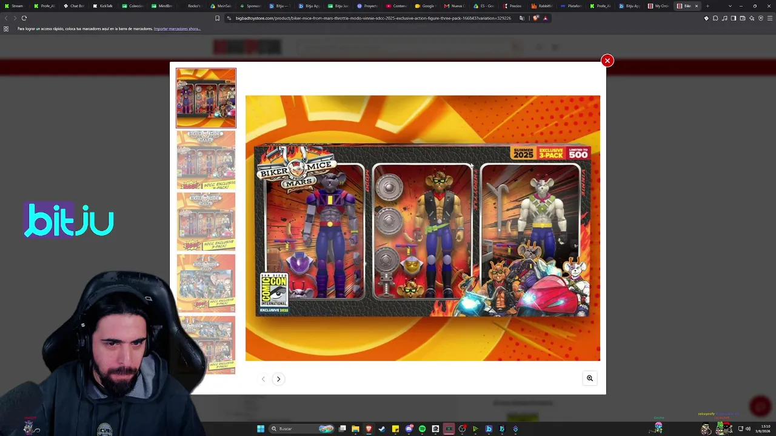The width and height of the screenshot is (776, 436).
Task: Zoom the image with the magnifier icon
Action: pos(589,378)
